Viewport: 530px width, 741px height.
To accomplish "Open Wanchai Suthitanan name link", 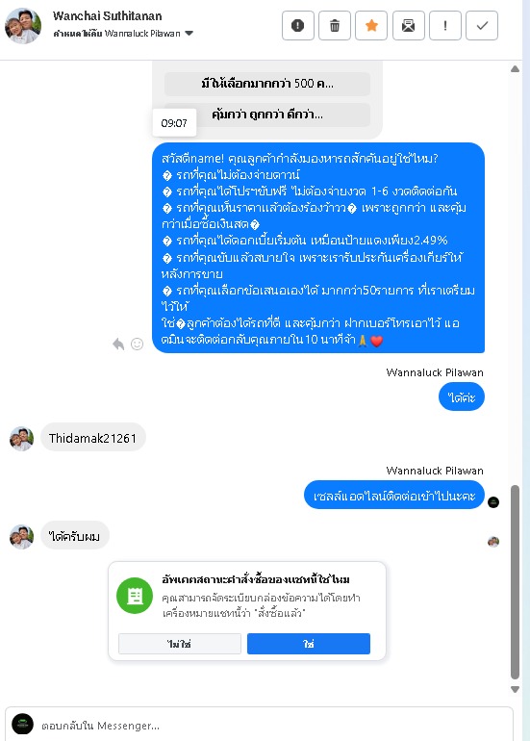I will (107, 16).
